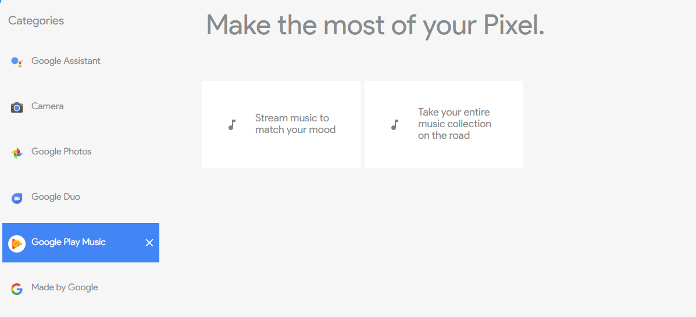Viewport: 696px width, 317px height.
Task: Click the Categories heading
Action: [36, 21]
